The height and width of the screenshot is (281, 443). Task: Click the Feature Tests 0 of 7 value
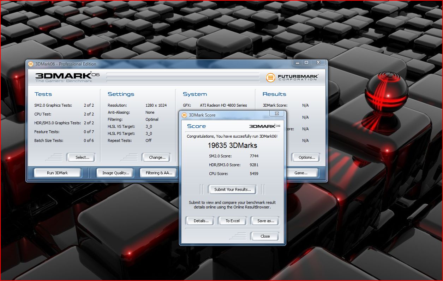pos(89,132)
